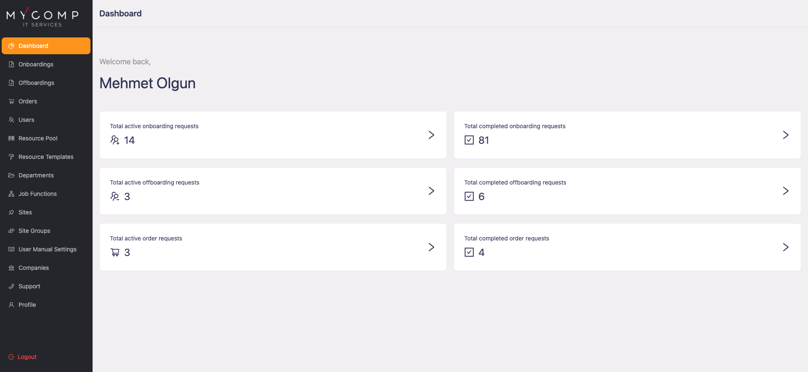
Task: Click checkmark icon beside 81 completed onboardings
Action: click(x=469, y=140)
